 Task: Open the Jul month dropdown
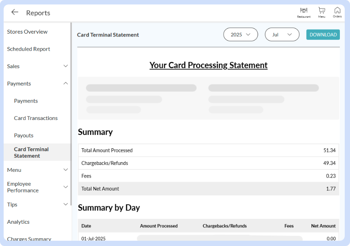282,34
